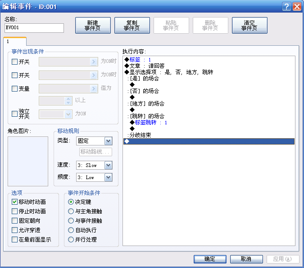Open the 类型 dropdown showing 固定
Viewport: 304px width, 268px height.
pyautogui.click(x=94, y=141)
